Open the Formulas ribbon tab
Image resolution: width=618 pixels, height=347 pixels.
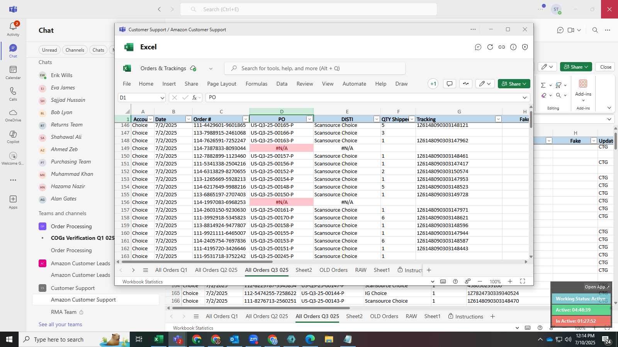[x=256, y=84]
